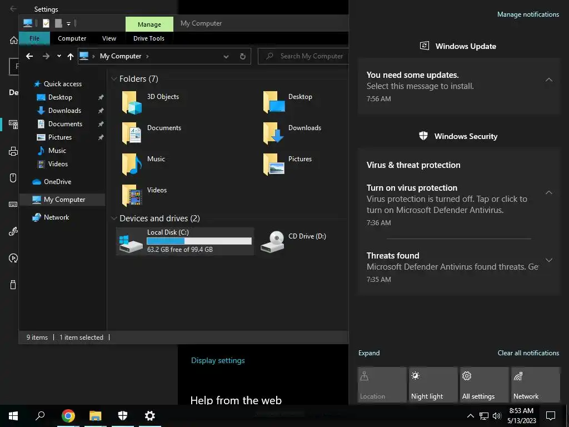Screen dimensions: 569x427
Task: Click Expand quick actions link
Action: tap(369, 353)
